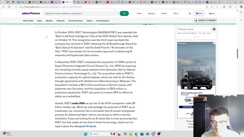Expand the More dropdown in header
Viewport: 244px width, 137px height.
pyautogui.click(x=176, y=13)
